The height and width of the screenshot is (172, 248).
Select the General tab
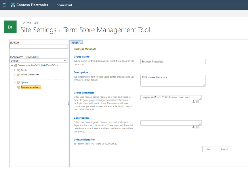[76, 42]
